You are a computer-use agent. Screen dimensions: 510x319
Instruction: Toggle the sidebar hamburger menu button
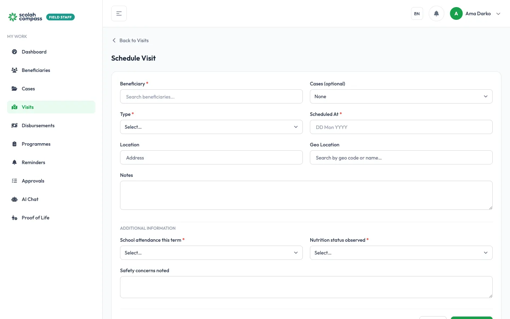click(119, 13)
